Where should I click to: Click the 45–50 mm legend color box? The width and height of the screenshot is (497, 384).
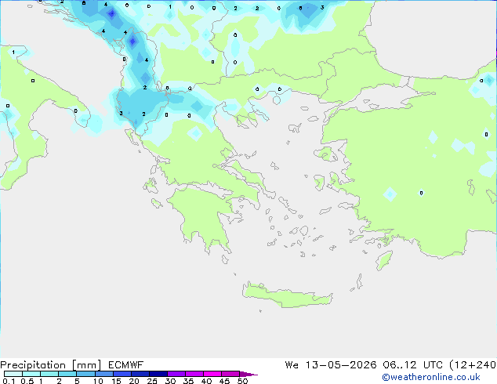230,374
